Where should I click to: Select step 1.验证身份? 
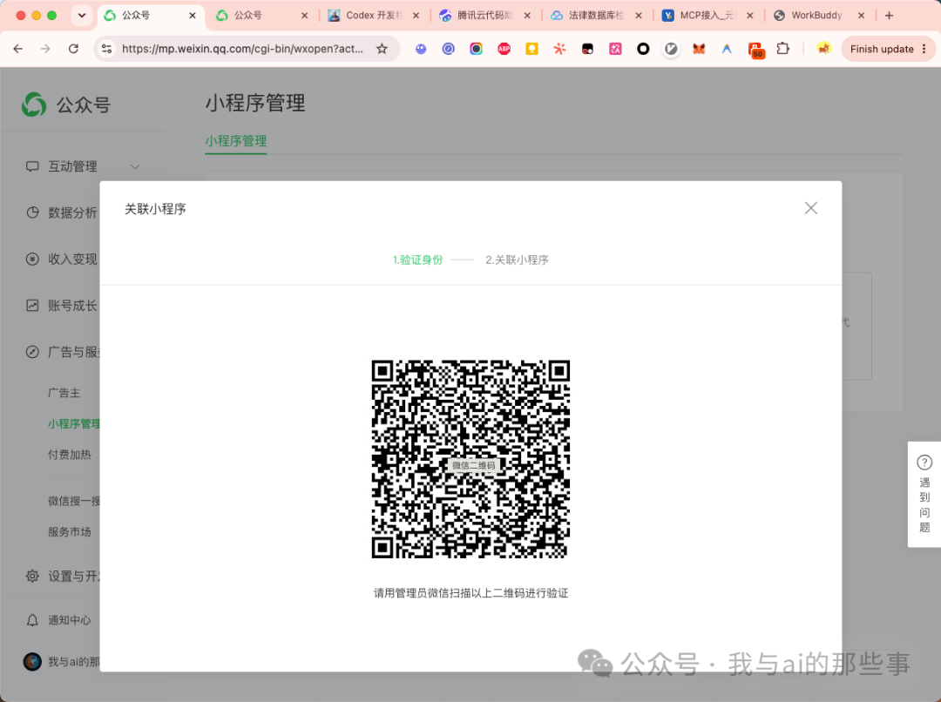[417, 260]
